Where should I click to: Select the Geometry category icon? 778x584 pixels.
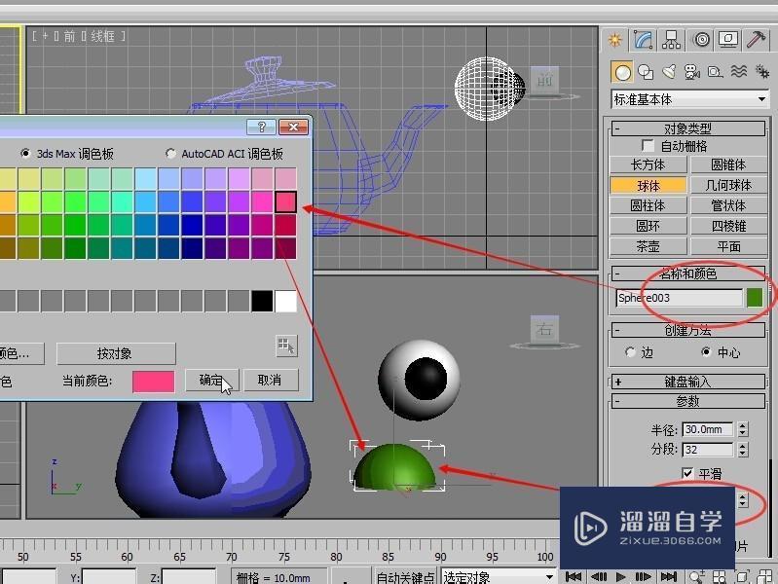(x=622, y=72)
